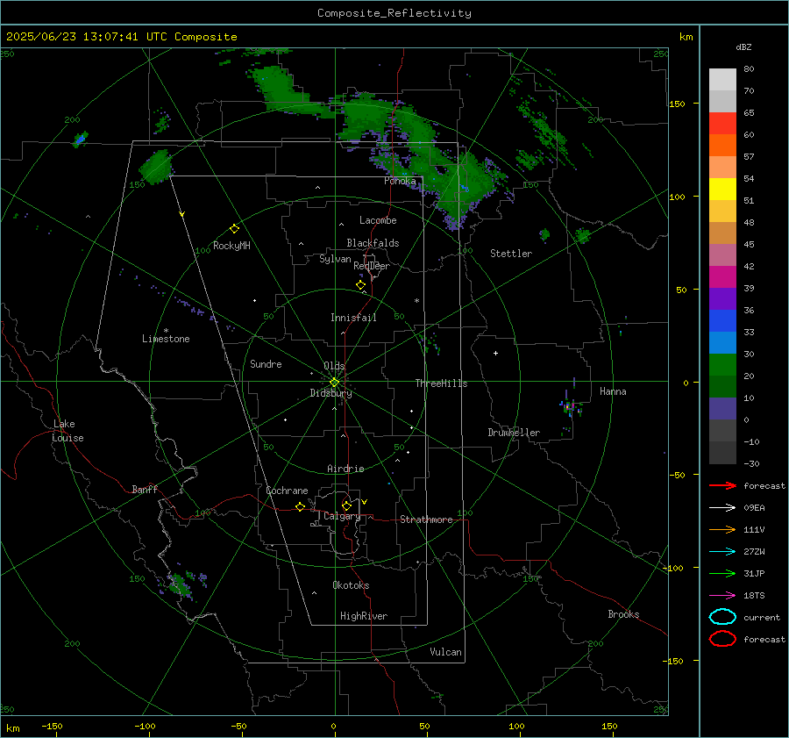Click the Airdrie city label

click(345, 469)
